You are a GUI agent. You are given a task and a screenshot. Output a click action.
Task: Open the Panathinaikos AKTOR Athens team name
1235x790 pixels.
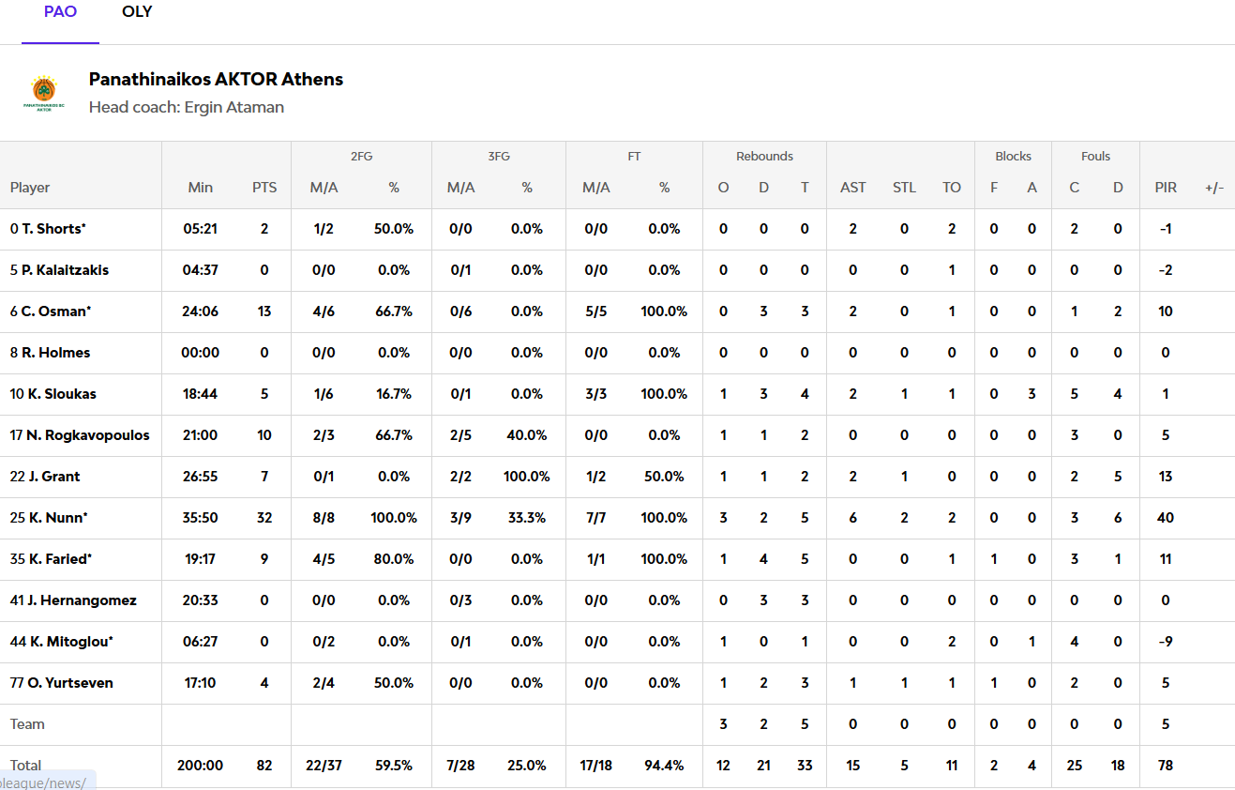click(x=216, y=80)
